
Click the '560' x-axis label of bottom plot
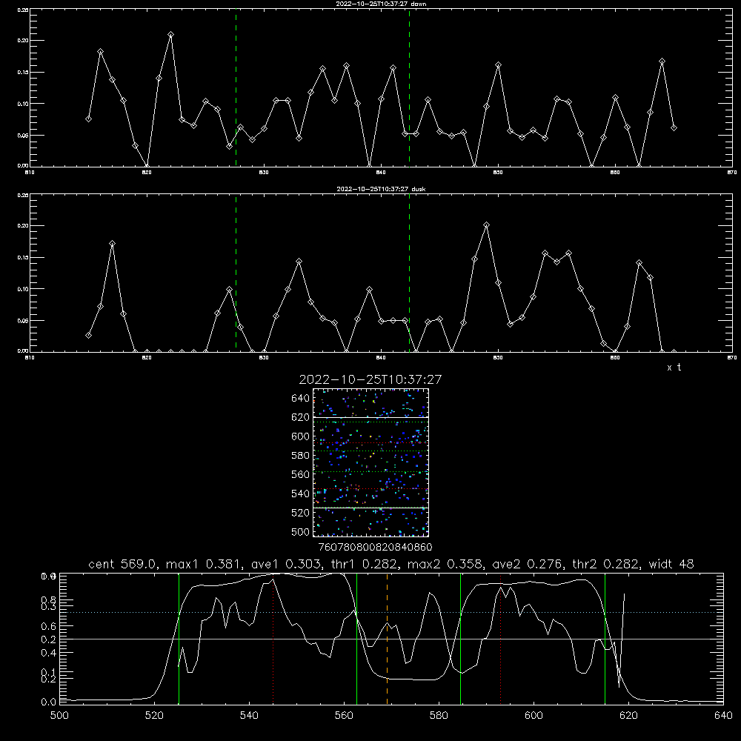[x=344, y=716]
